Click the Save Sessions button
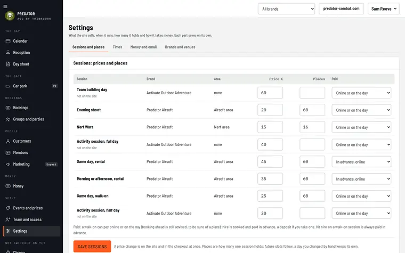The image size is (405, 253). tap(92, 247)
